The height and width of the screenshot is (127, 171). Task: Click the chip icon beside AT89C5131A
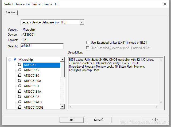pyautogui.click(x=20, y=91)
